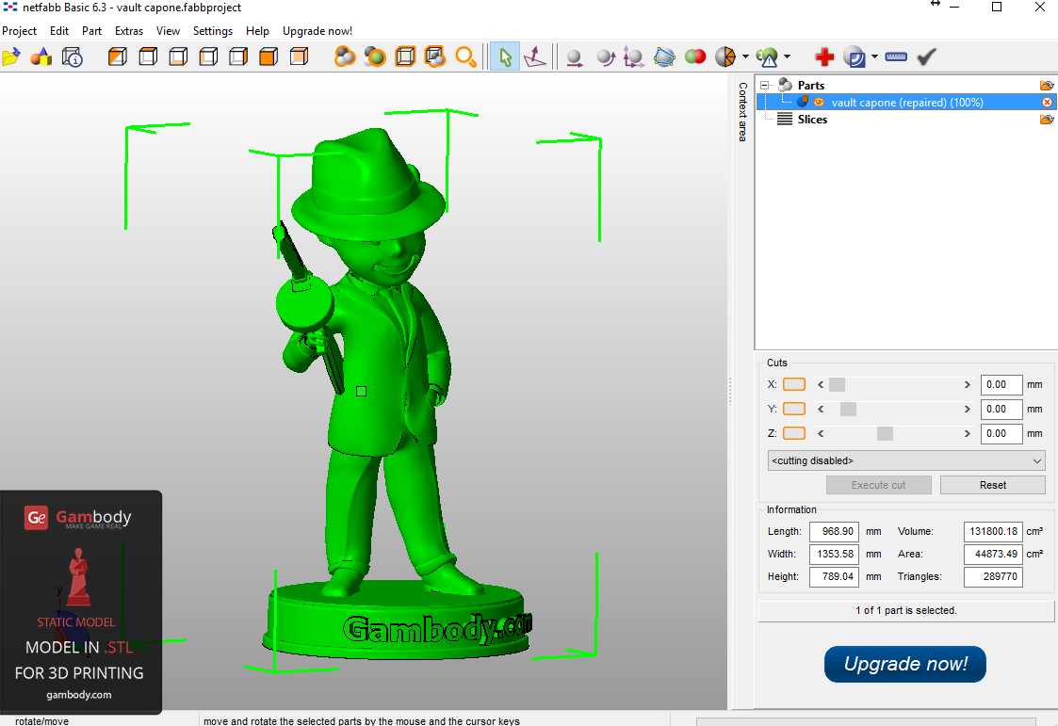Screen dimensions: 1058x726
Task: Click the open project folder icon
Action: point(11,57)
